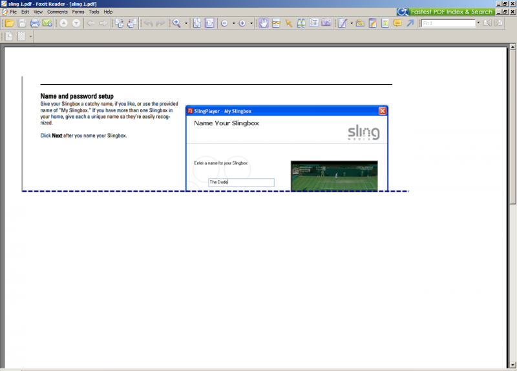Click the attach file paperclip icon
Viewport: 517px width, 371px height.
[x=360, y=23]
